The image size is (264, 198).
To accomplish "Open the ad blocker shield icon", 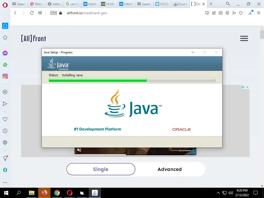I will pos(227,13).
